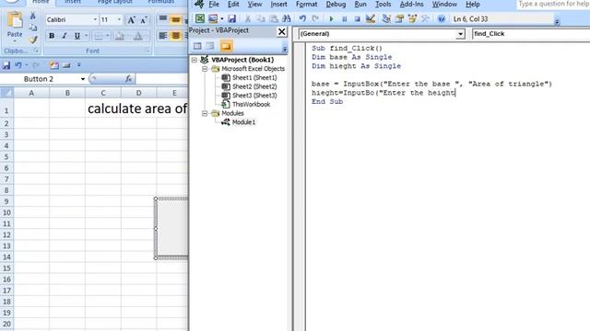
Task: Click the View Microsoft Excel icon in VBA toolbar
Action: tap(200, 18)
